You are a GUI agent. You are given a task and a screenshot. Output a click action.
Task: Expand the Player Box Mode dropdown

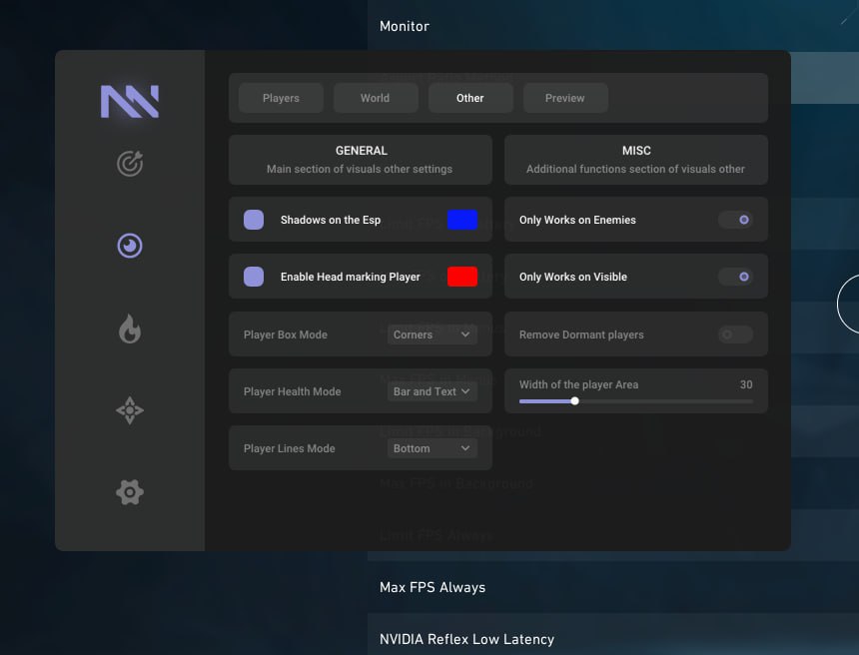coord(432,334)
